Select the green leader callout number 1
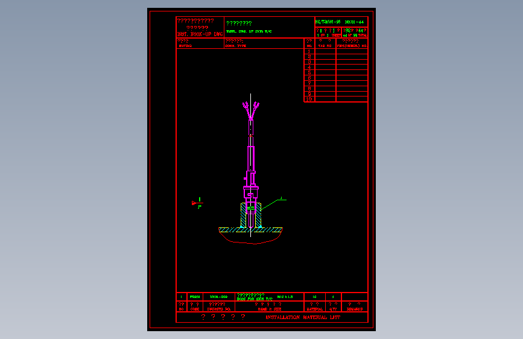523x339 pixels. click(x=281, y=198)
